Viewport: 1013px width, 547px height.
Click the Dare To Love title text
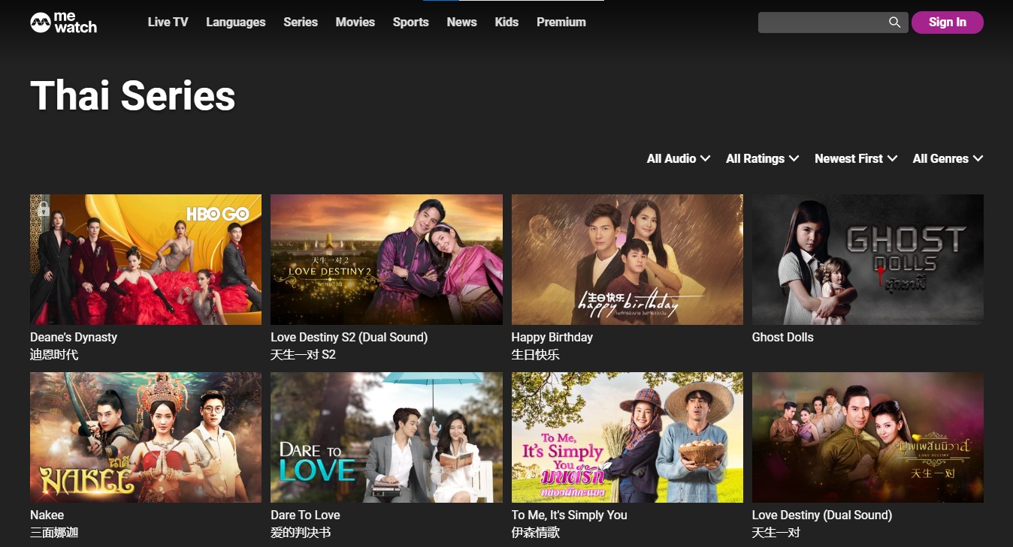pyautogui.click(x=305, y=515)
